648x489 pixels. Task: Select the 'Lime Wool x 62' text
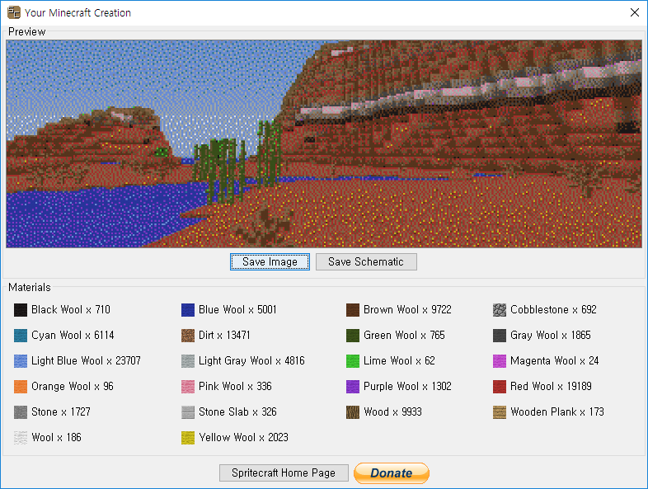(x=399, y=361)
